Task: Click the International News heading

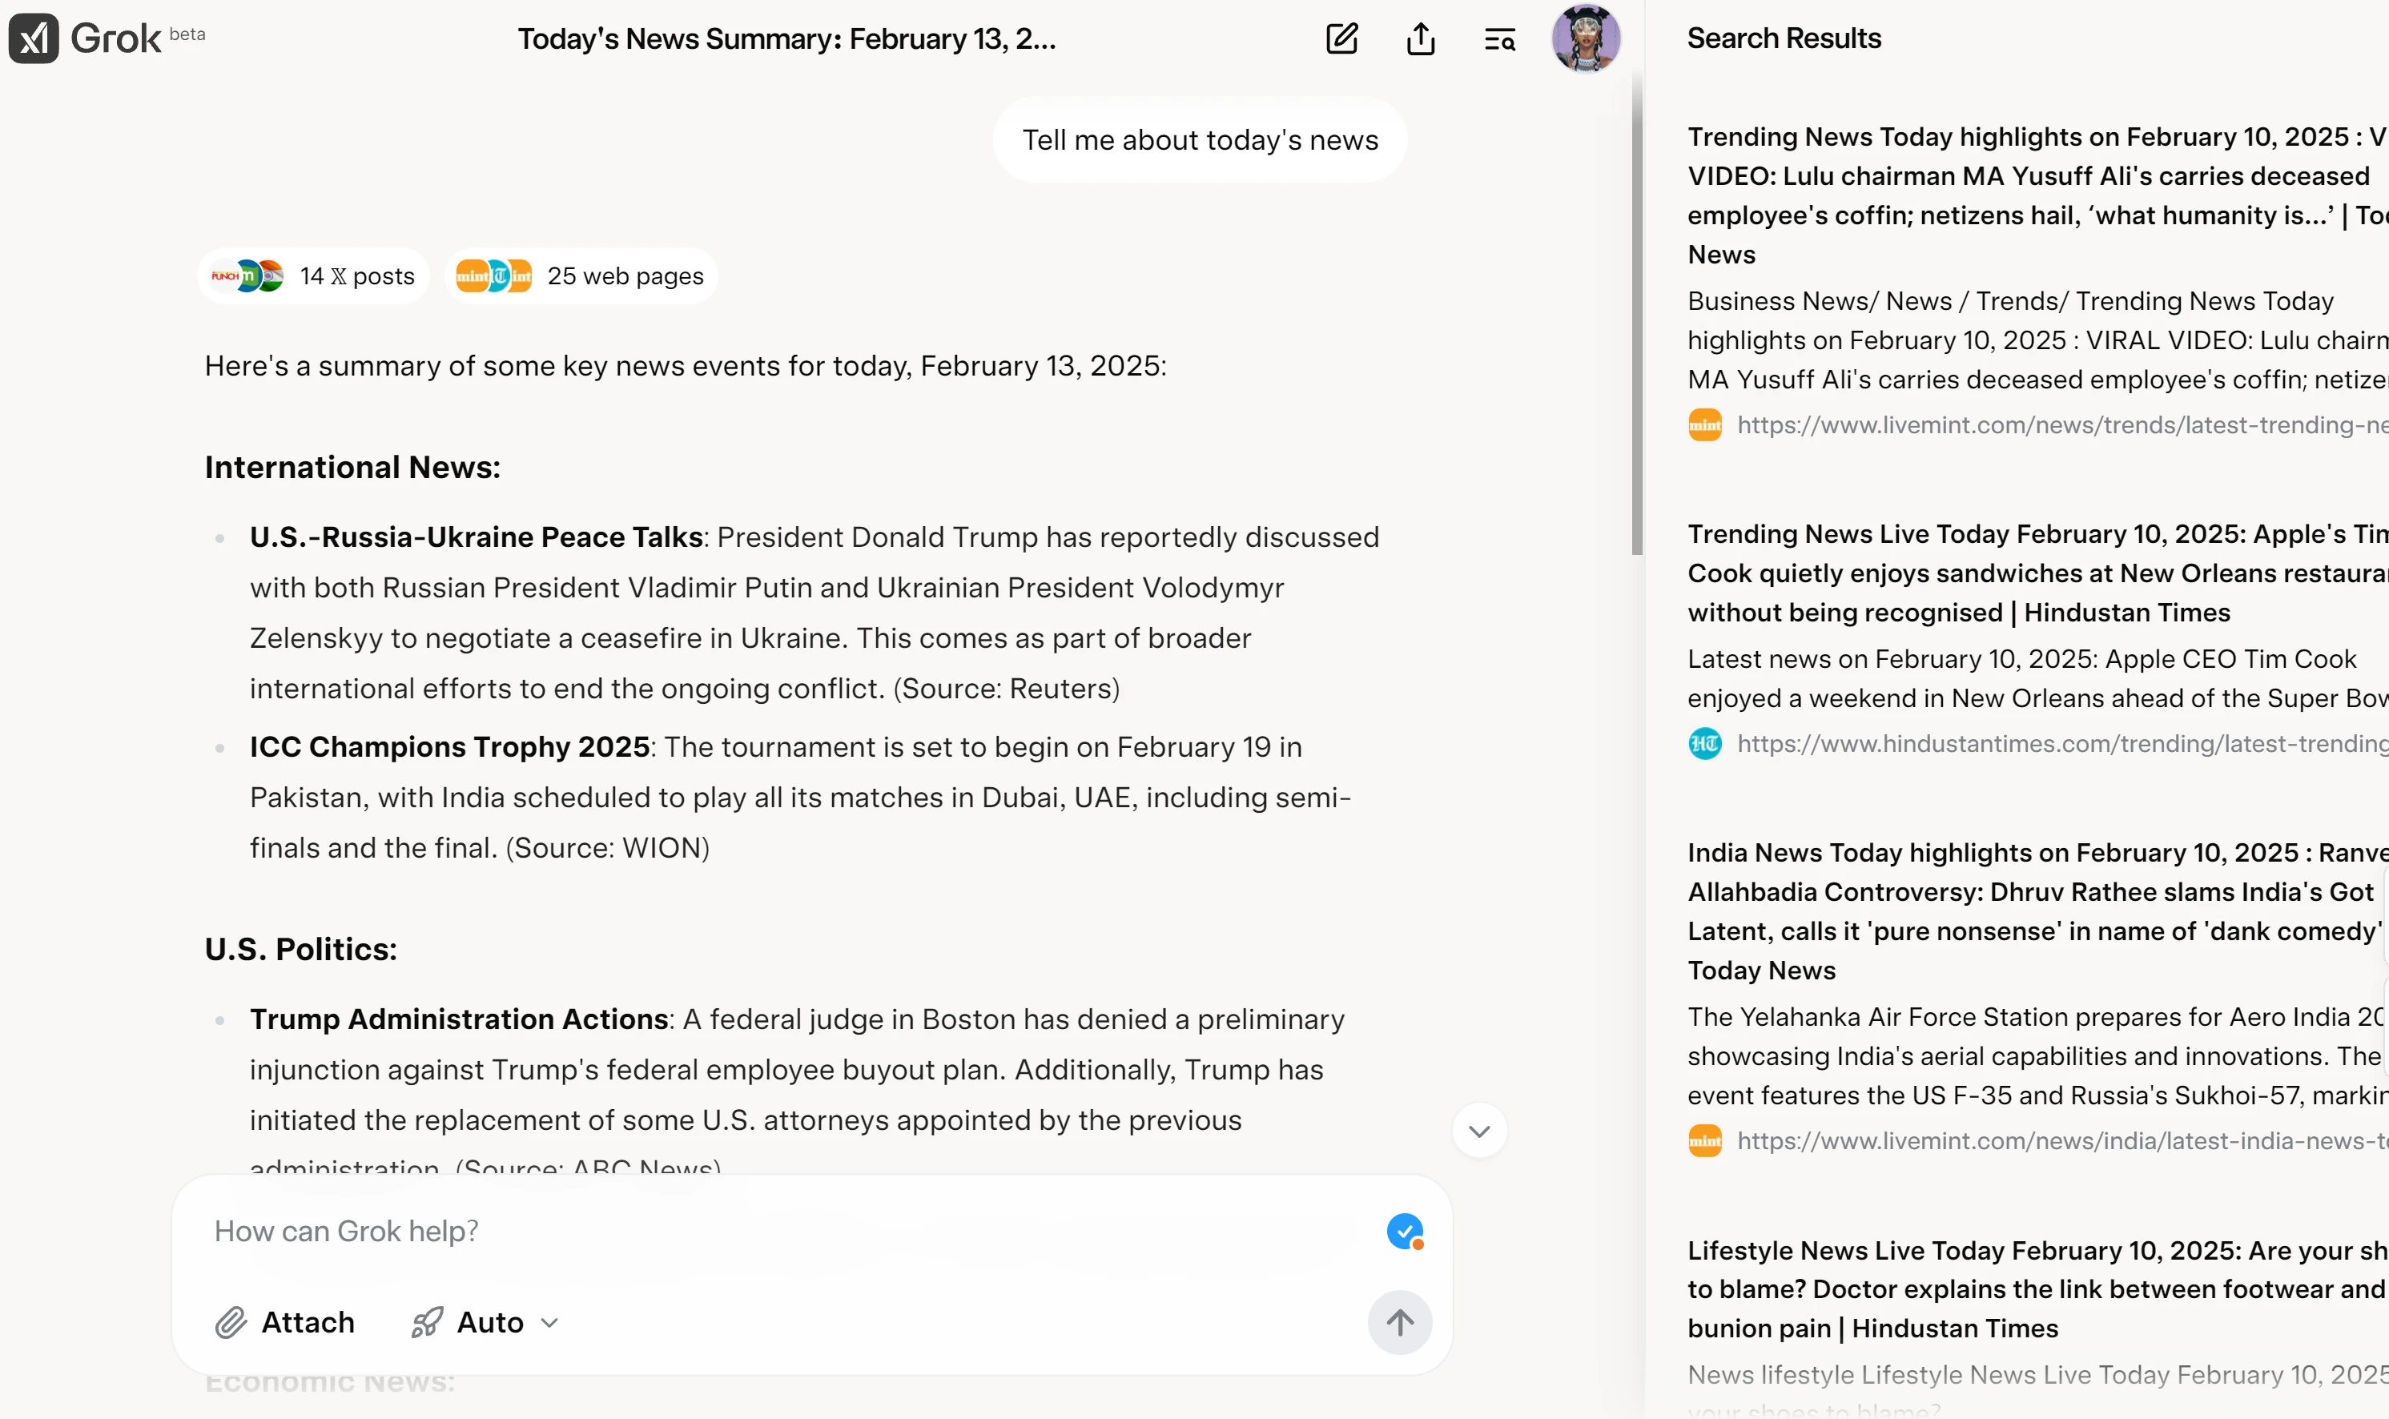Action: pyautogui.click(x=352, y=468)
